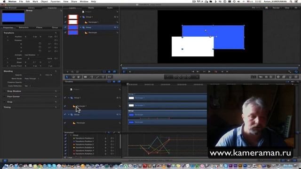Toggle visibility checkbox of Group 1 in Layers
Screen dimensions: 301x169
point(65,17)
